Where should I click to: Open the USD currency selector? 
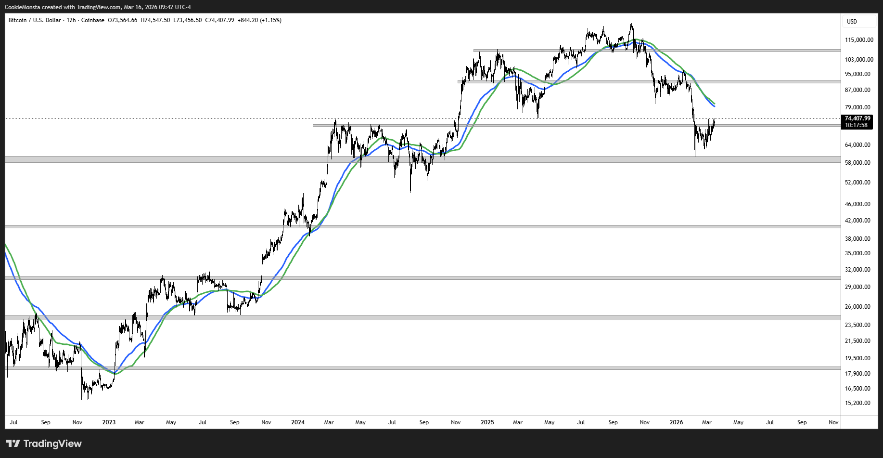pyautogui.click(x=852, y=21)
